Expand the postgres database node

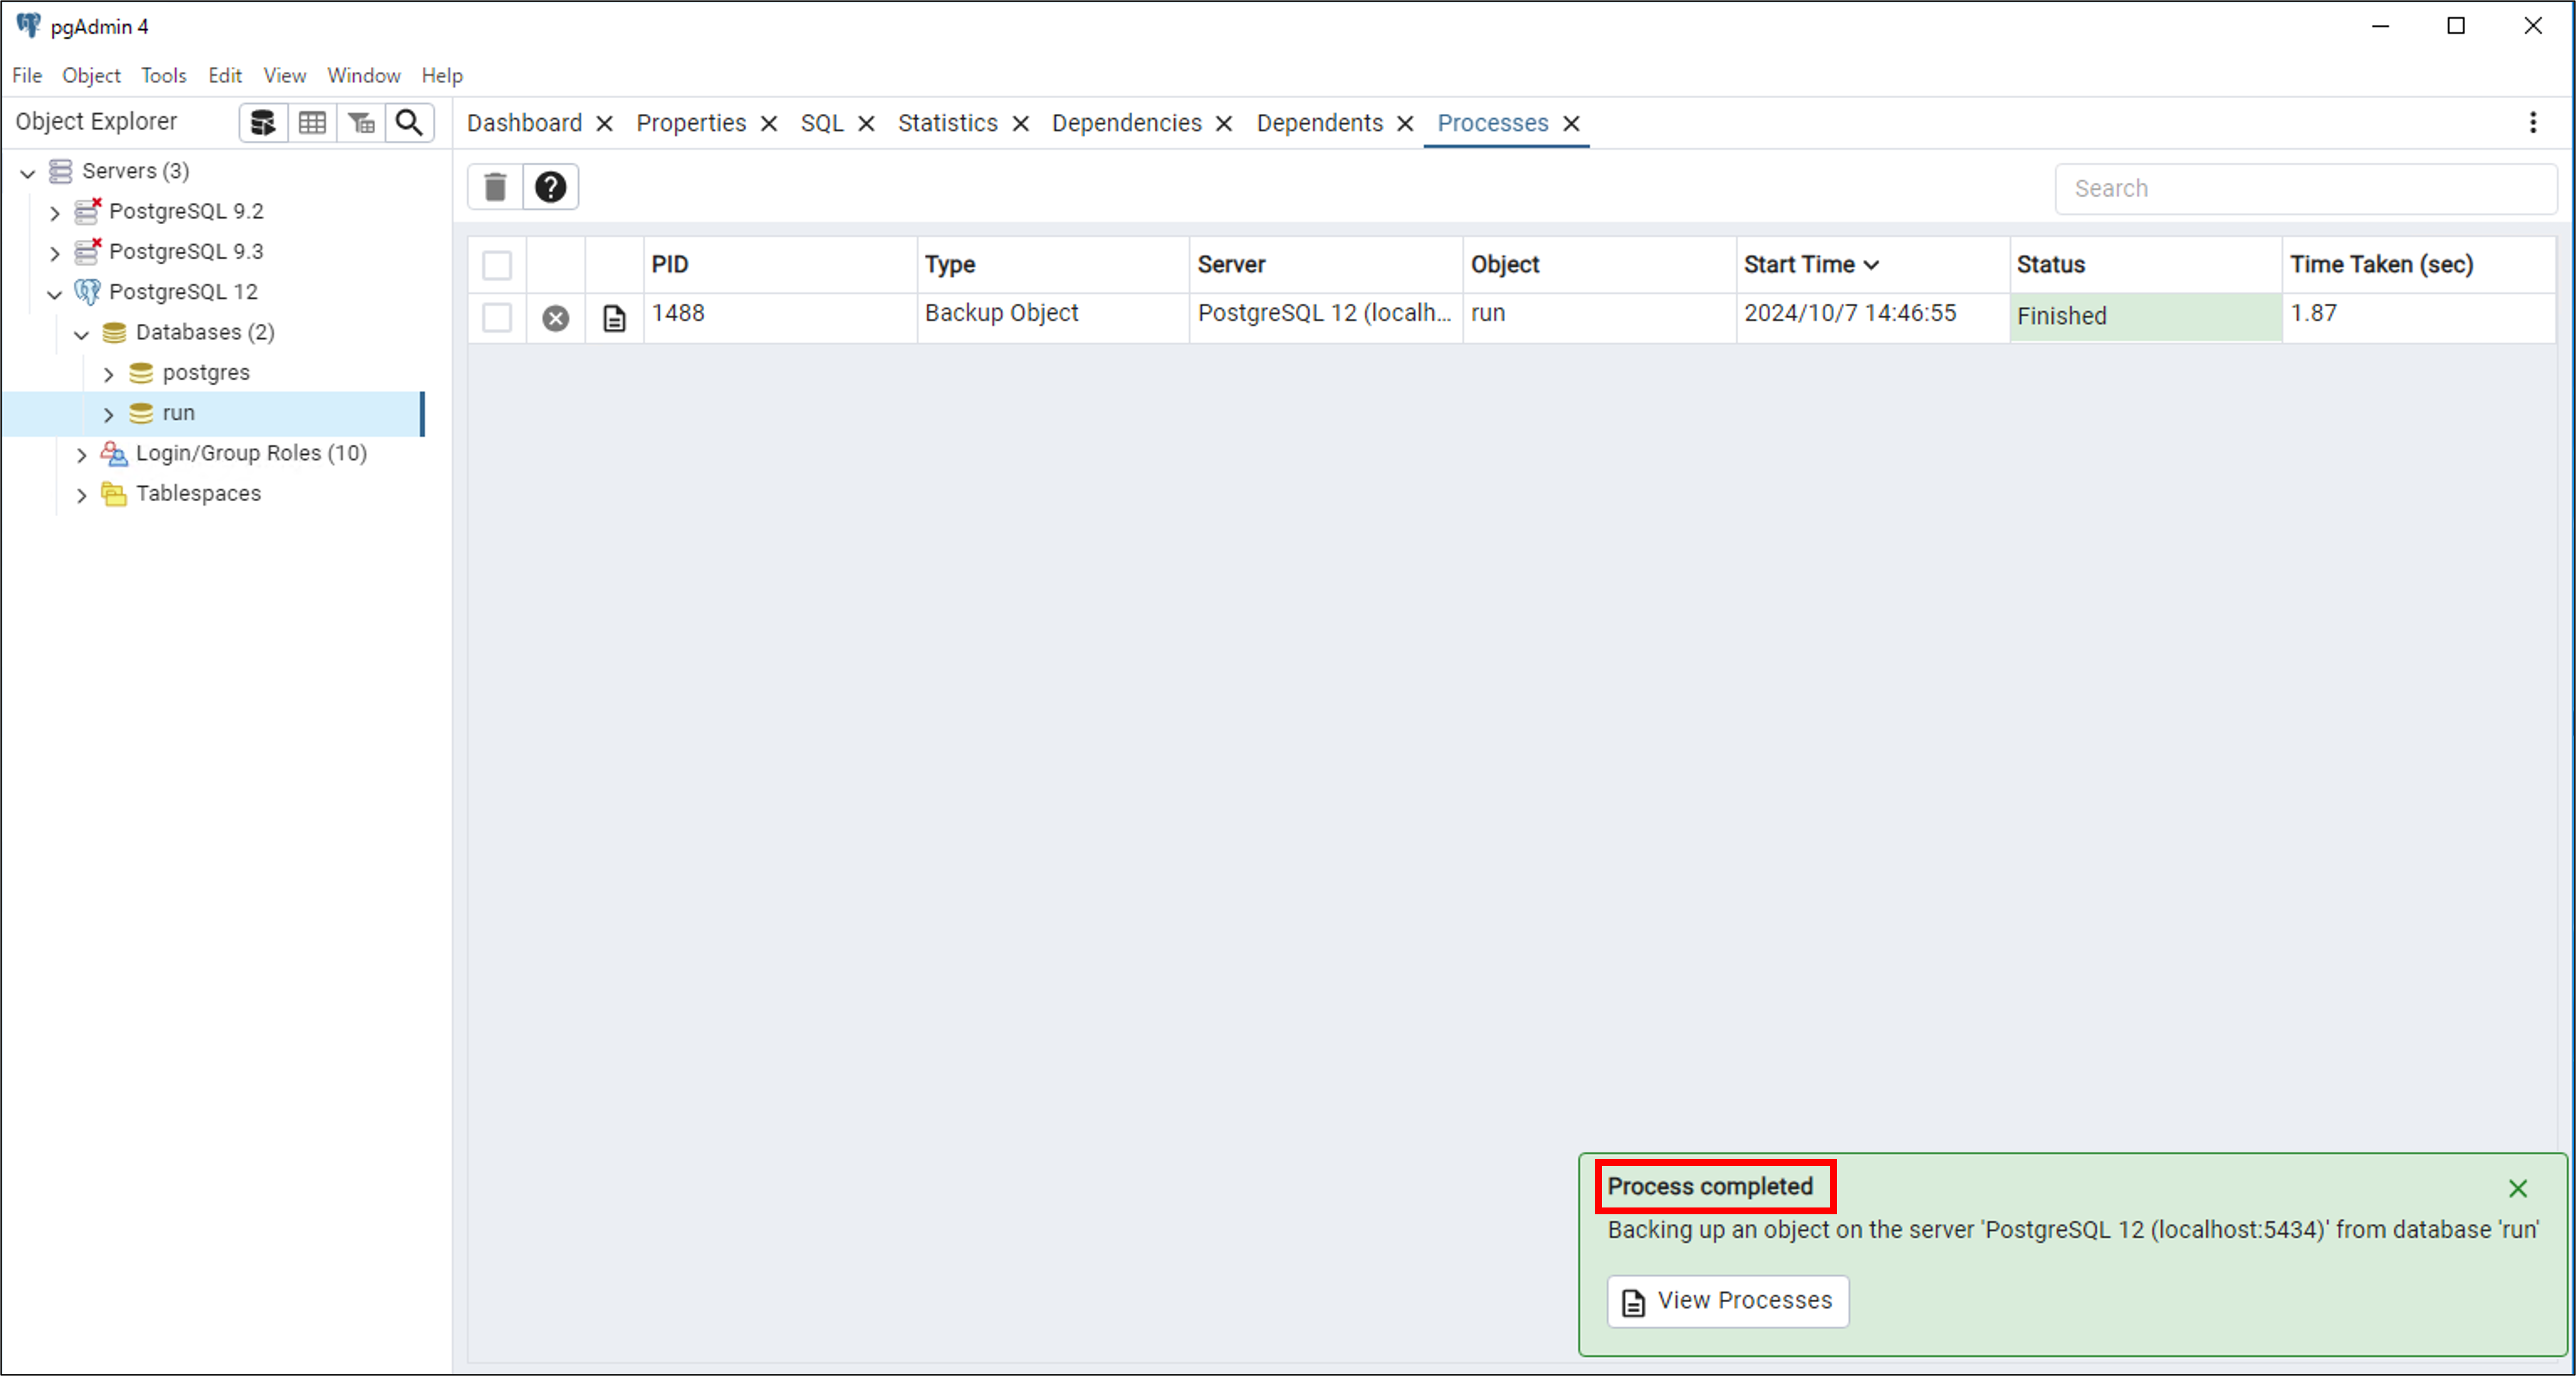pos(109,374)
